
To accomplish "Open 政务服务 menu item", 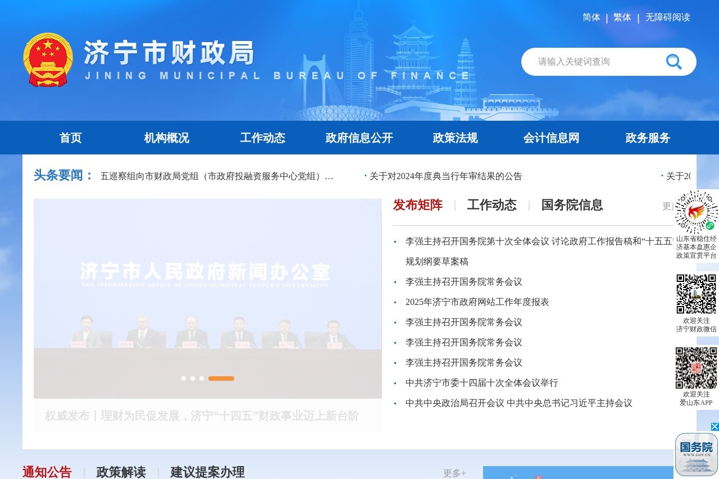I will [x=648, y=138].
